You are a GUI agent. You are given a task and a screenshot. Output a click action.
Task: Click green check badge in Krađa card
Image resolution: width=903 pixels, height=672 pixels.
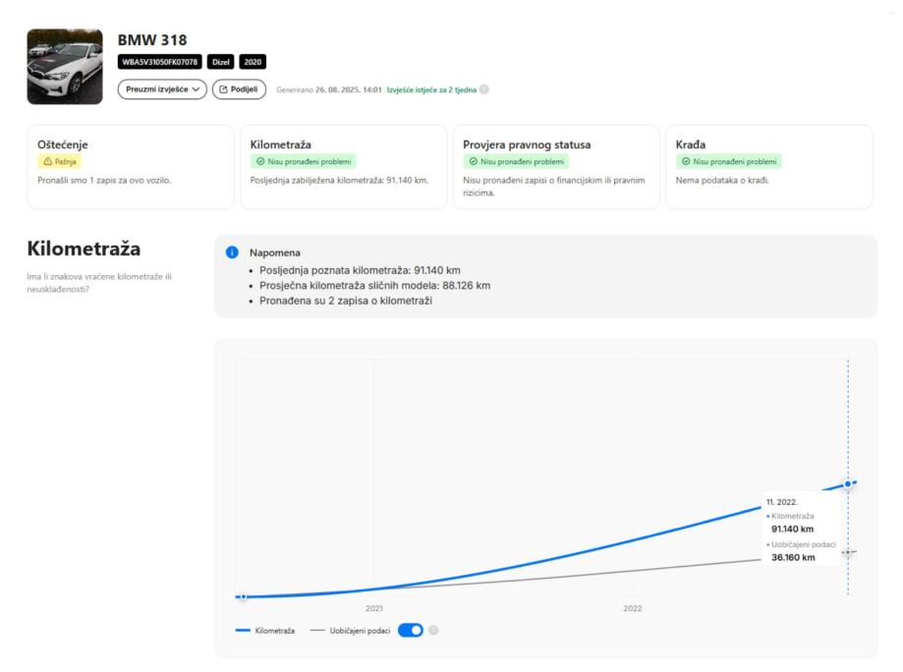728,161
